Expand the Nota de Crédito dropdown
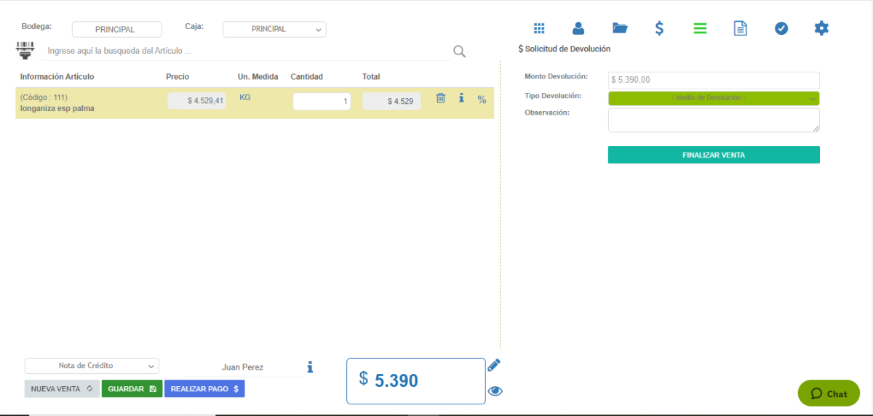Screen dimensions: 873x416 tap(92, 366)
